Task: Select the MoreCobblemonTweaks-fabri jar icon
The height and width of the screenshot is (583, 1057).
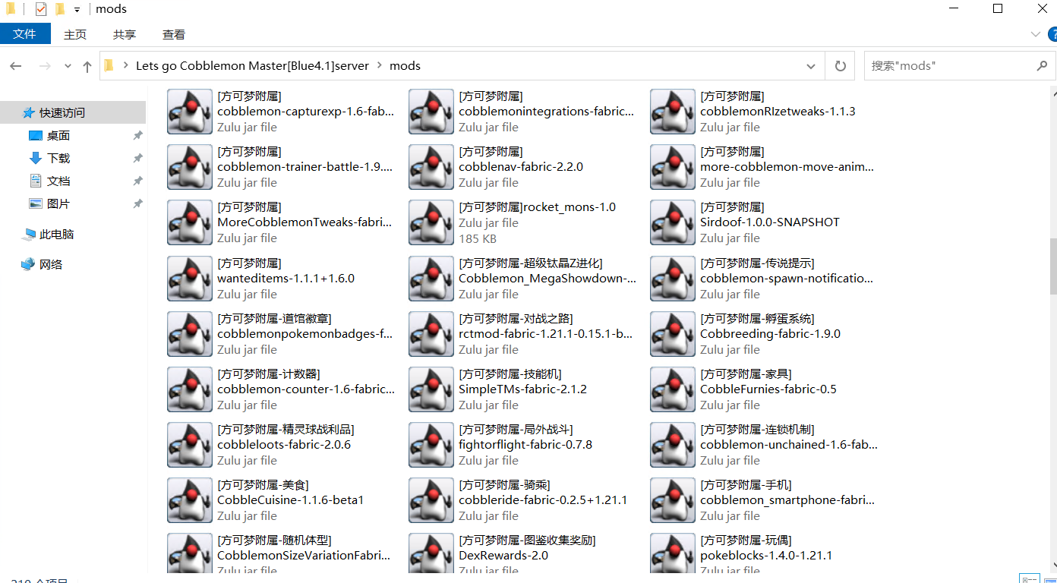Action: 190,222
